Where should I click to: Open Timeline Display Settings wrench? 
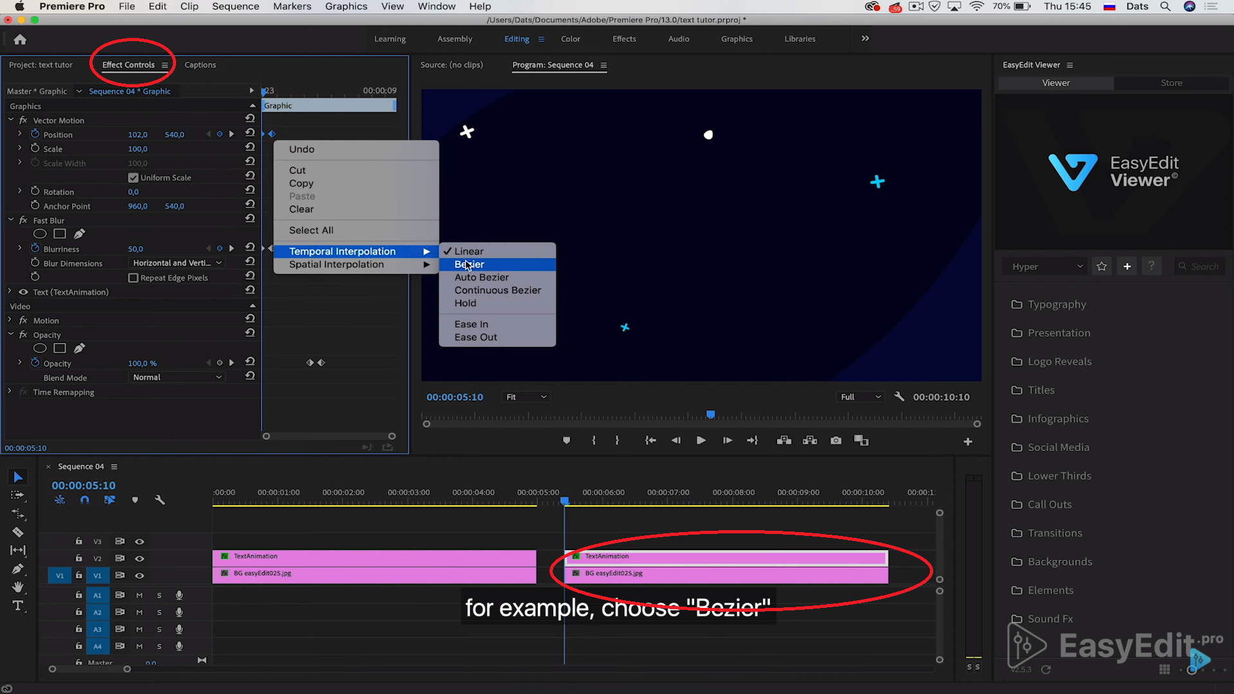pyautogui.click(x=159, y=500)
